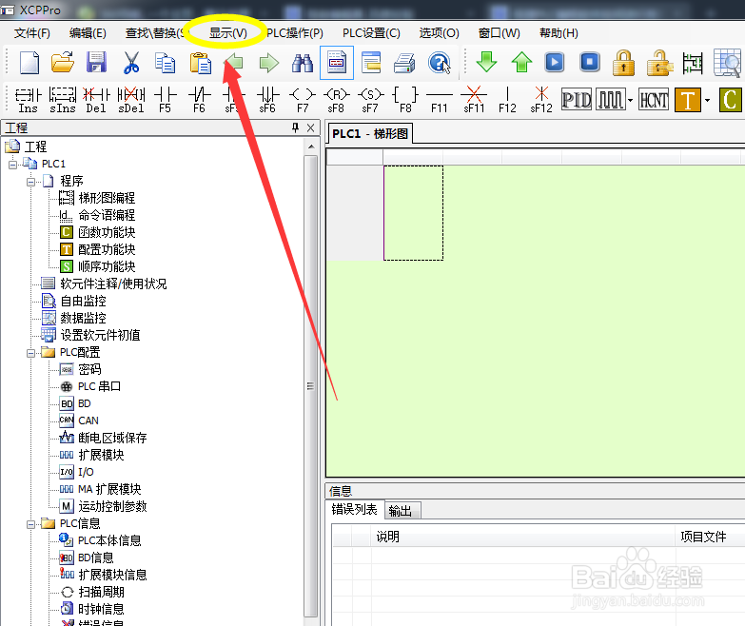Open Find with the binoculars icon
Image resolution: width=745 pixels, height=626 pixels.
[x=303, y=63]
